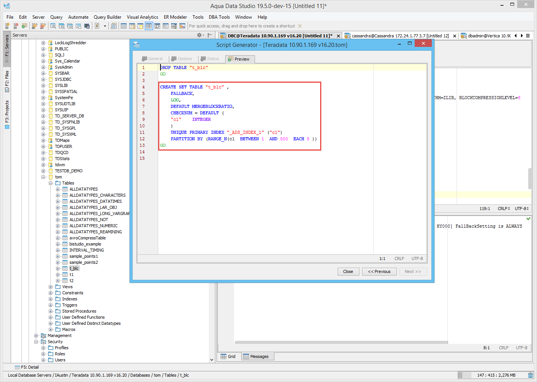Click the Register Server icon at toolbar start

7,26
